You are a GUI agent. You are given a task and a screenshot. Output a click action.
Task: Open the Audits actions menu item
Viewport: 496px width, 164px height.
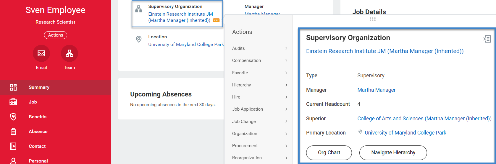pyautogui.click(x=260, y=48)
